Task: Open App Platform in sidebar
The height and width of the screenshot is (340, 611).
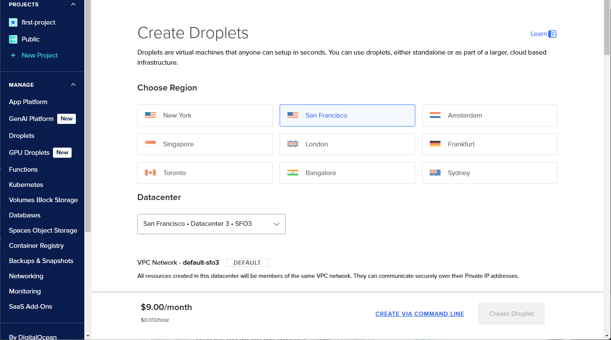Action: [x=28, y=102]
